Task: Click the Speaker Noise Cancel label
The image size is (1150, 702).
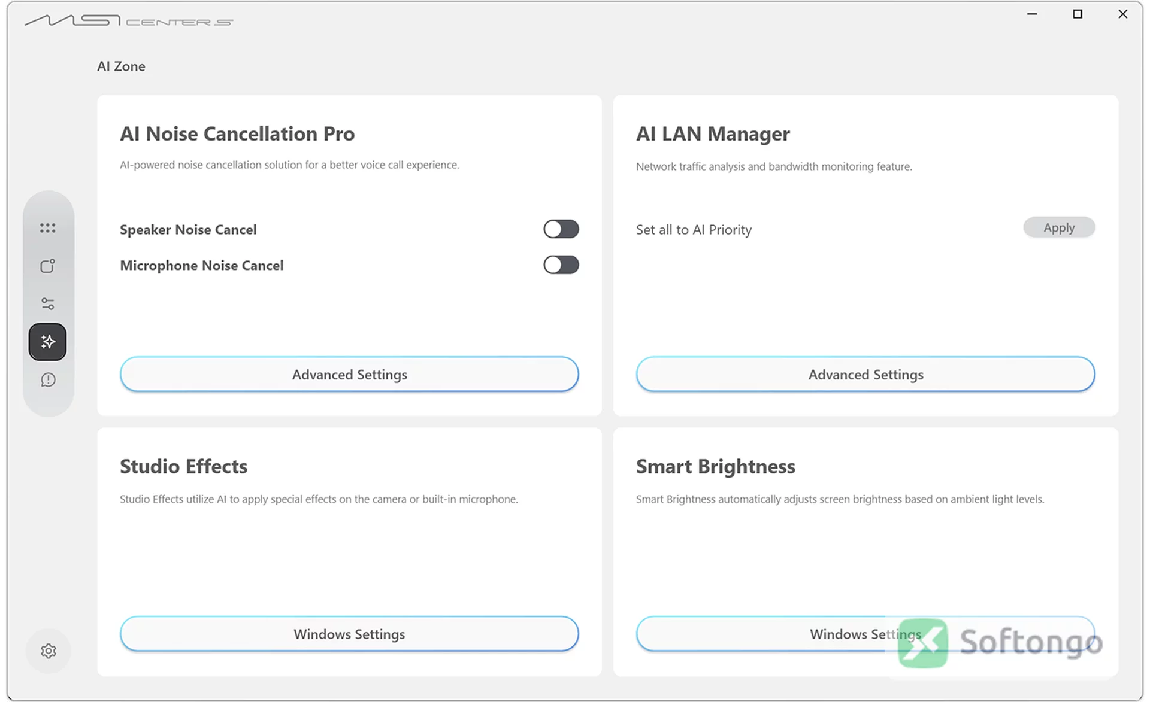Action: 188,230
